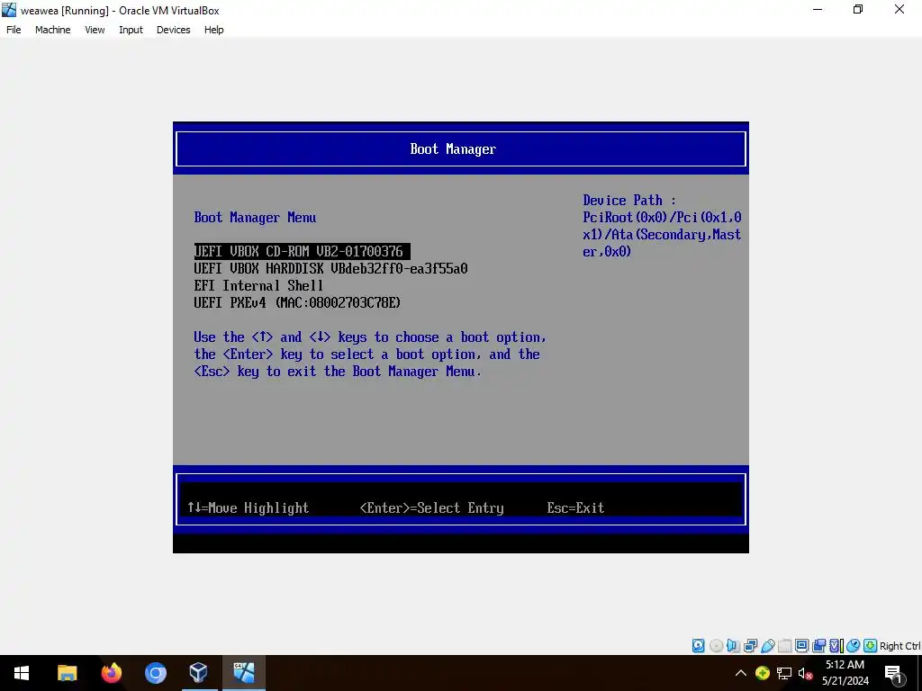Open the File menu
The image size is (922, 691).
[x=14, y=30]
